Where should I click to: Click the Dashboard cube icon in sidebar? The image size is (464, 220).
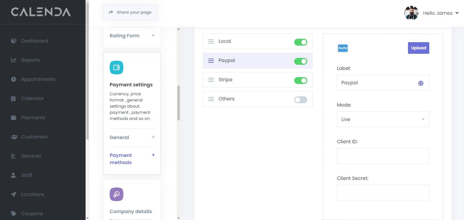tap(14, 41)
